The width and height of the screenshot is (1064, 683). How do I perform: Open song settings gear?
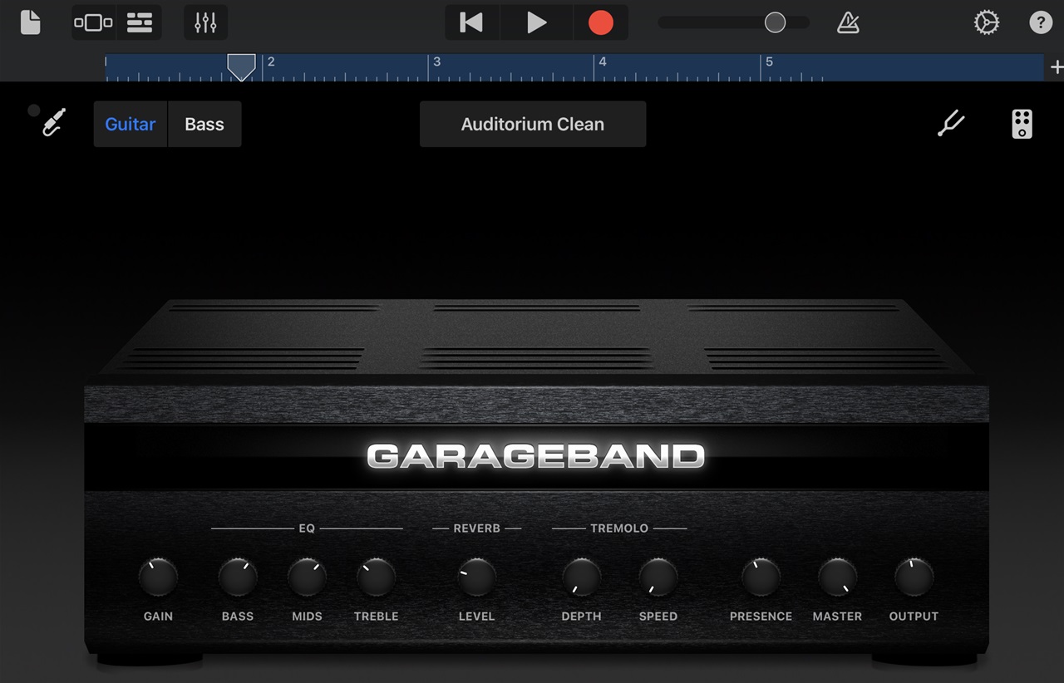tap(986, 22)
